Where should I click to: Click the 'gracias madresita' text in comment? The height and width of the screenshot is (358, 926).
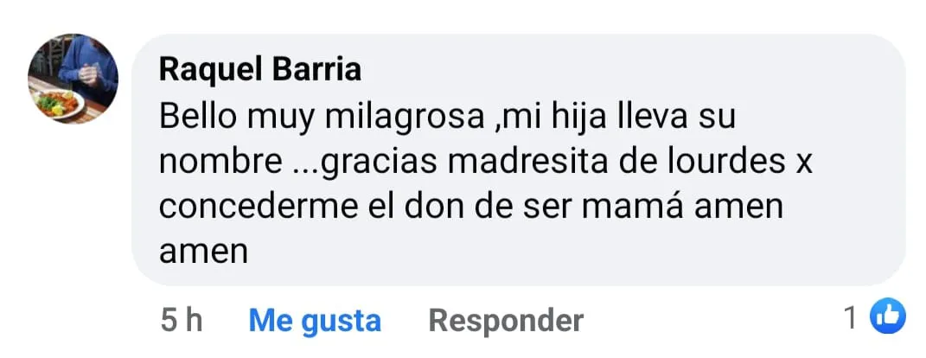[x=466, y=163]
